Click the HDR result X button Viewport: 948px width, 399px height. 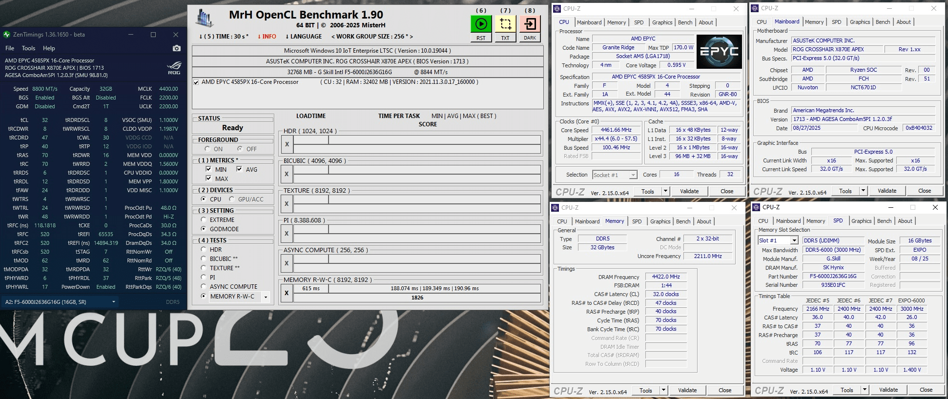tap(287, 144)
